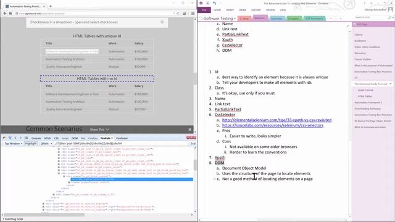This screenshot has width=395, height=222.
Task: Switch to the FireFinder tab
Action: (122, 138)
